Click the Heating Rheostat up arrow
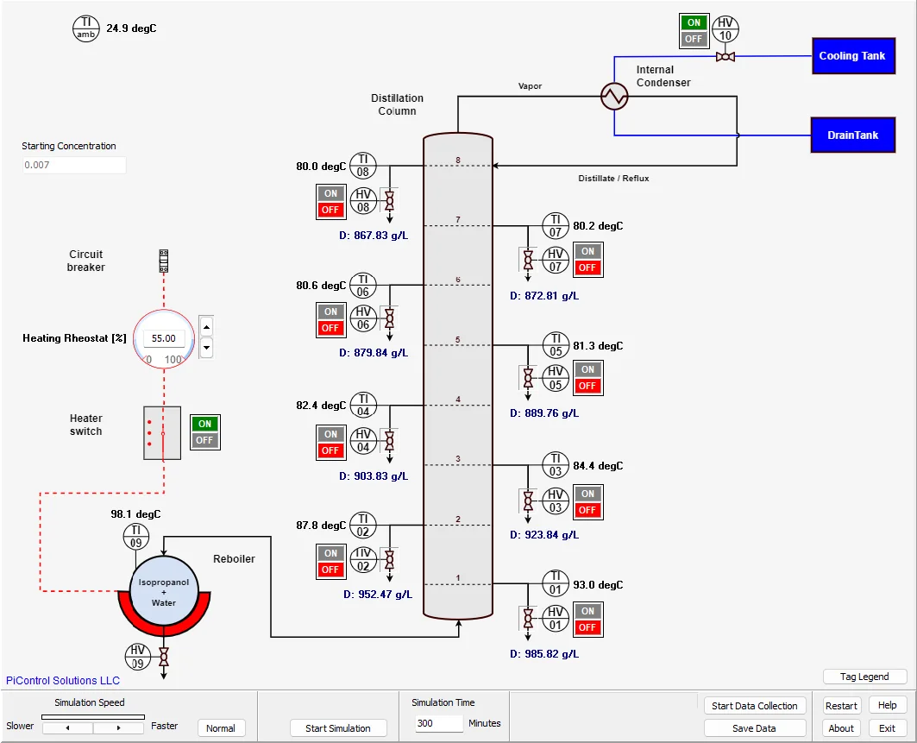This screenshot has width=917, height=743. 205,327
